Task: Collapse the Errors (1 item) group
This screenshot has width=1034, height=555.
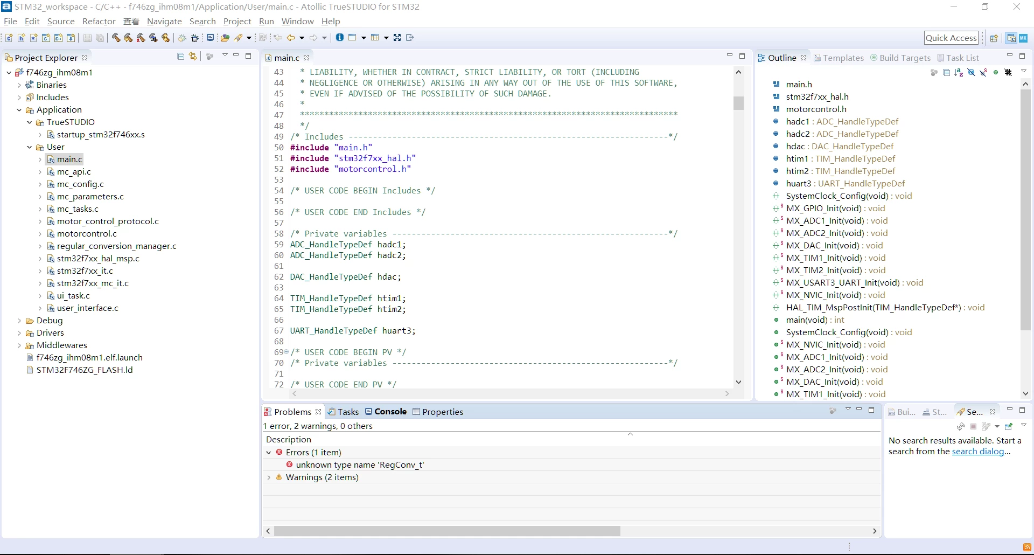Action: coord(269,452)
